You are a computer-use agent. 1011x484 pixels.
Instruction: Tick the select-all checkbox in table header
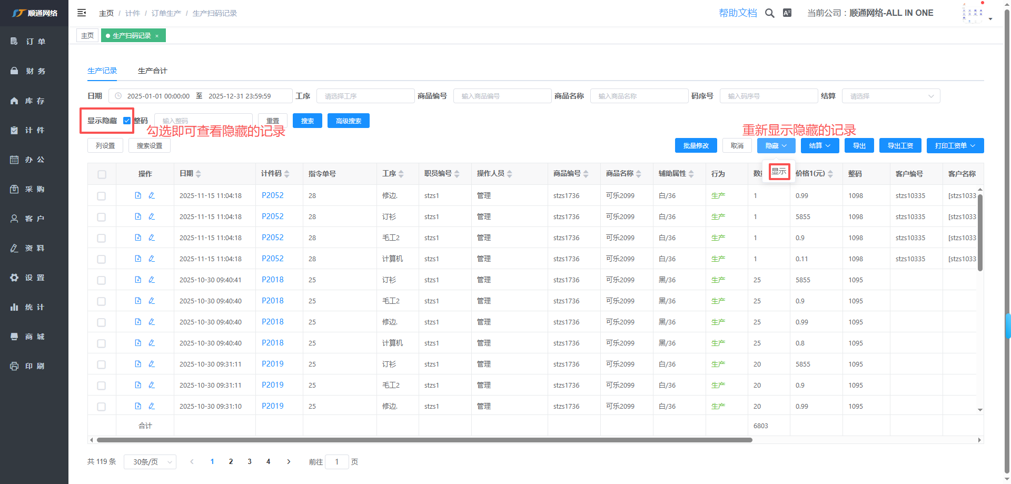[x=102, y=174]
